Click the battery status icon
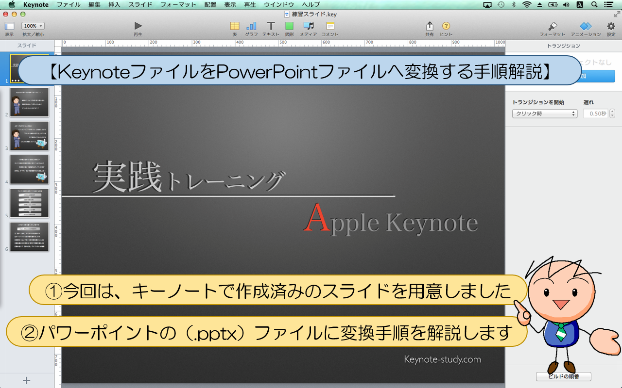Screen dimensions: 622x388 [553, 4]
